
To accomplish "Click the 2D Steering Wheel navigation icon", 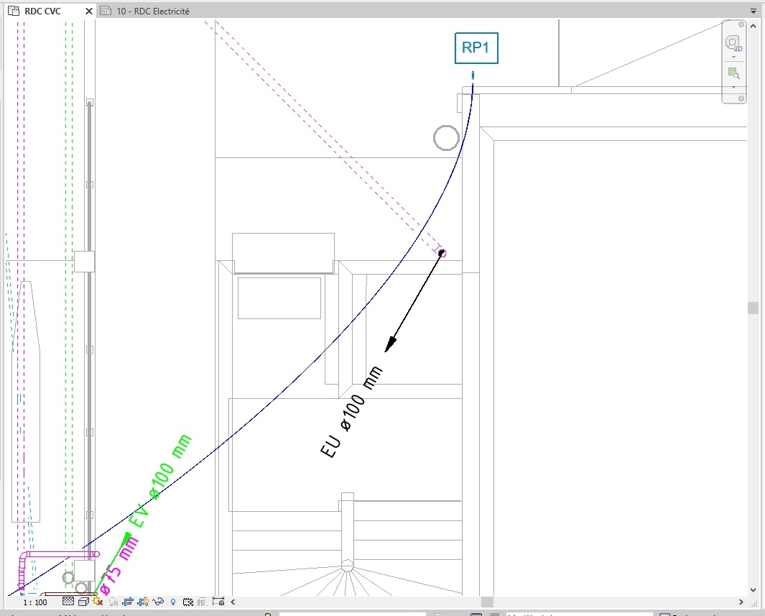I will click(x=733, y=43).
